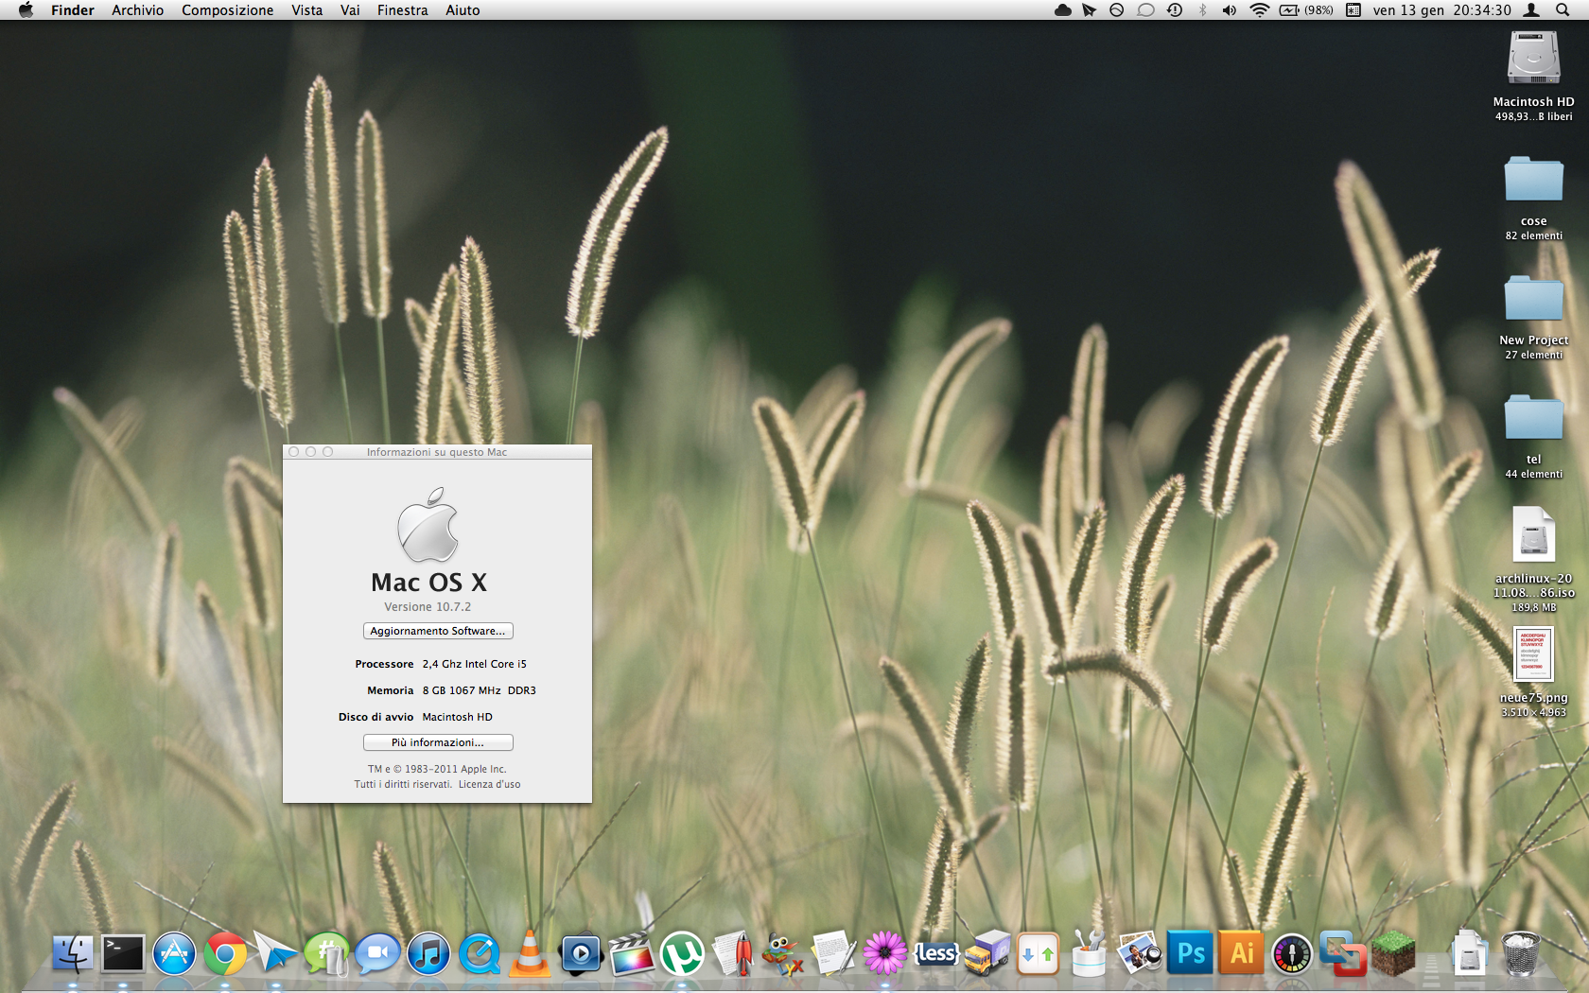Open TextEdit from the Dock
The width and height of the screenshot is (1589, 993).
[834, 953]
